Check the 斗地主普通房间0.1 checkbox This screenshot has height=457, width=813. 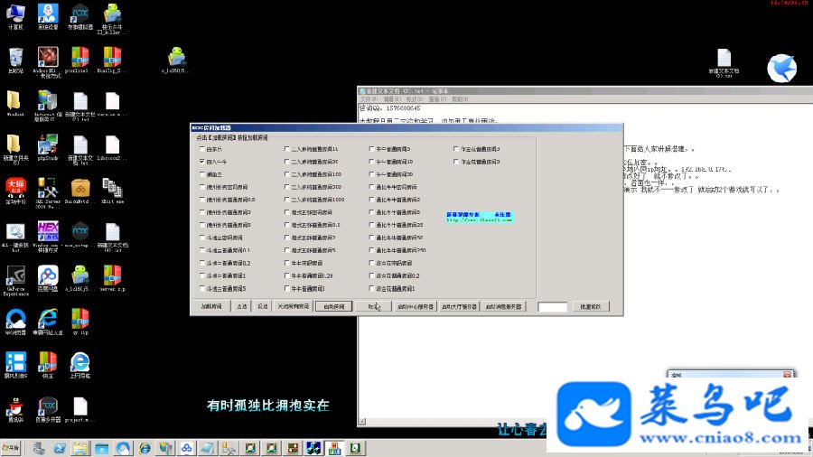coord(202,250)
